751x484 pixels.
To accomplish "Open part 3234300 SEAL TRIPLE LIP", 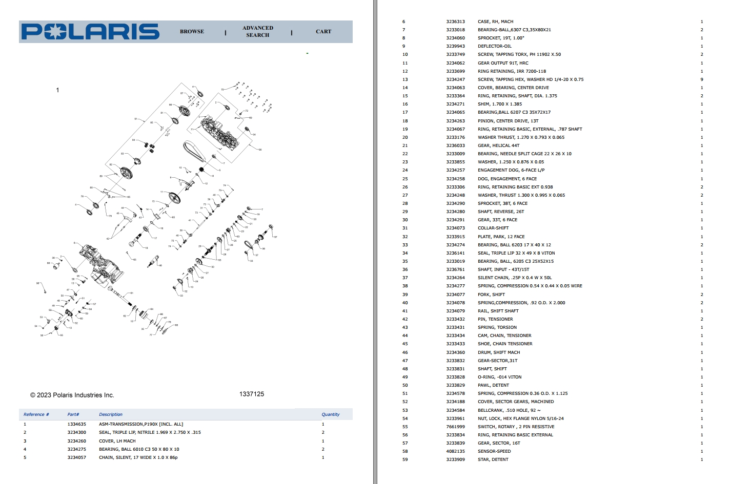I will coord(76,432).
